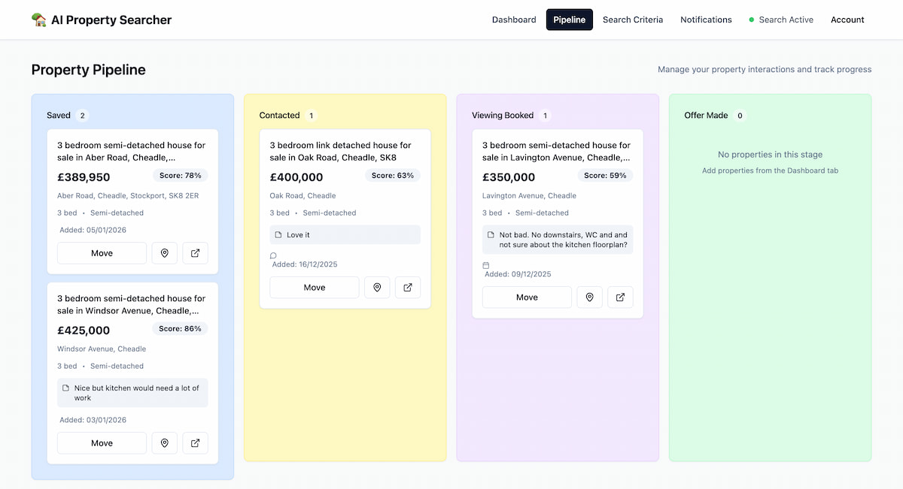Click Move on the Aber Road property card

[x=102, y=253]
